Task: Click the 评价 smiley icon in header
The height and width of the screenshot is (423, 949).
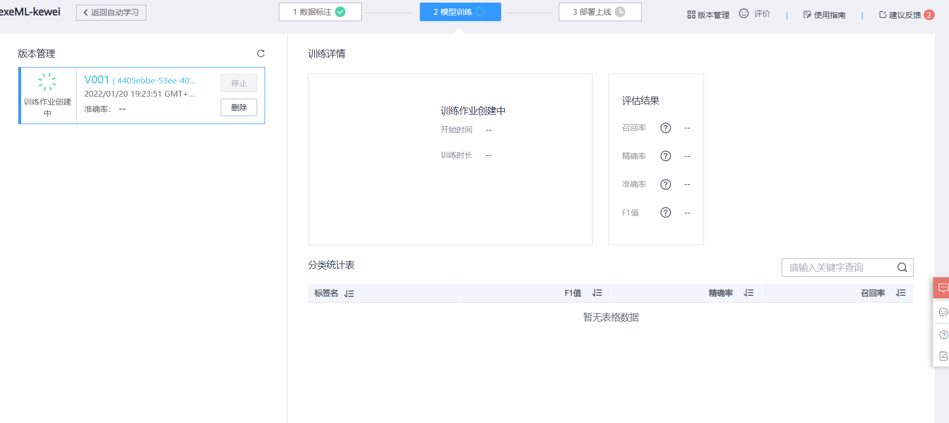Action: (x=744, y=13)
